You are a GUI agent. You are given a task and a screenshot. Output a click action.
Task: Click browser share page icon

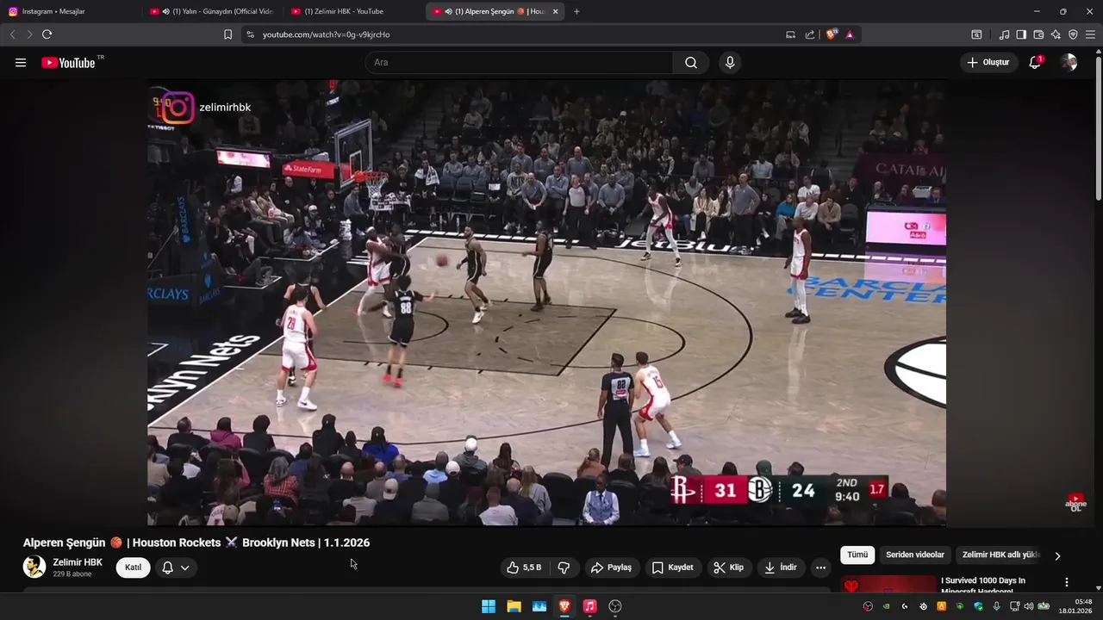point(810,34)
